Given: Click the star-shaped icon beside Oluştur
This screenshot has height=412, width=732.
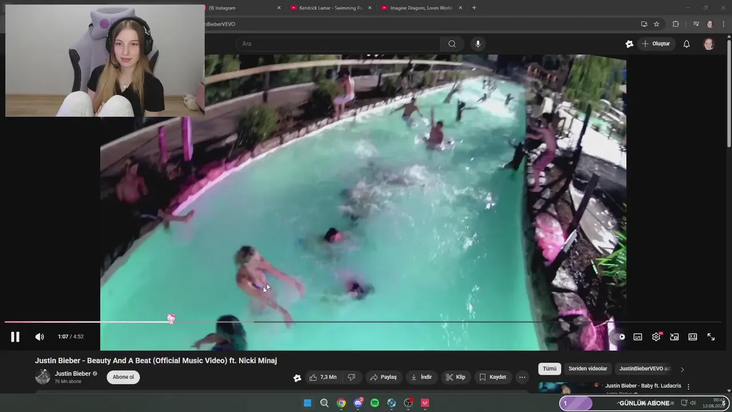Looking at the screenshot, I should tap(630, 44).
